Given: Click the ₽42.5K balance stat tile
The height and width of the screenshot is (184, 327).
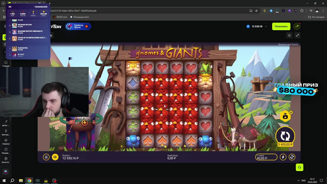Looking at the screenshot, I should tap(44, 13).
